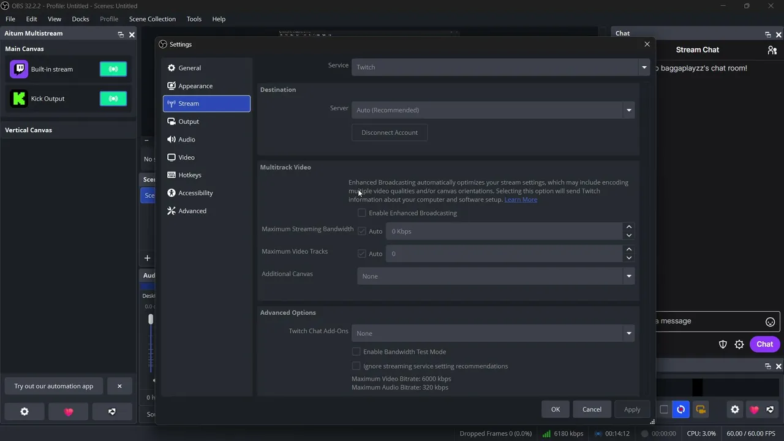The height and width of the screenshot is (441, 784).
Task: Float the Aitum Multistream dock
Action: 121,34
